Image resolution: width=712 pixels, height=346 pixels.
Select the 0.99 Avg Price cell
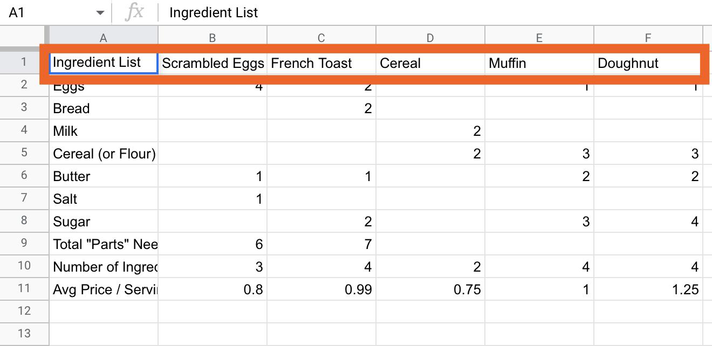[321, 289]
